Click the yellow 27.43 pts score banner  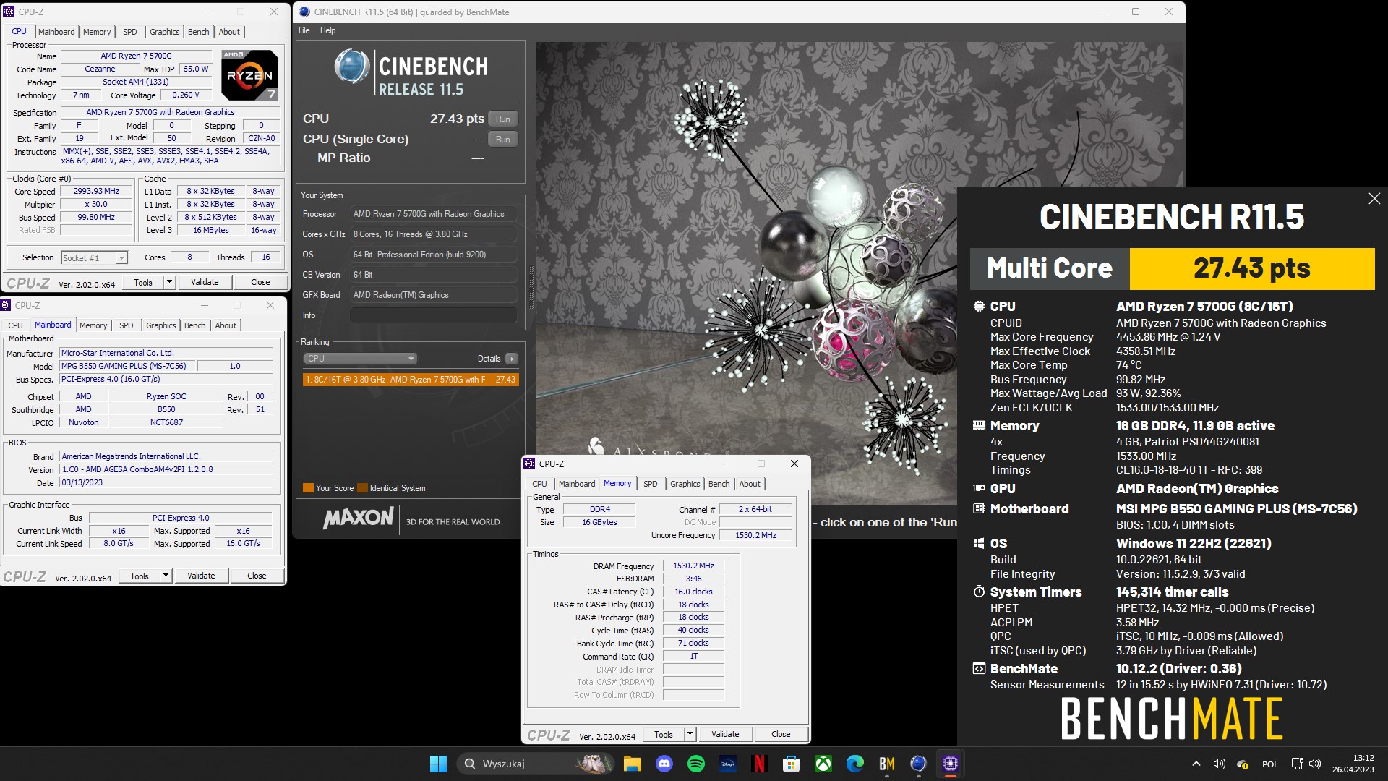click(x=1252, y=269)
